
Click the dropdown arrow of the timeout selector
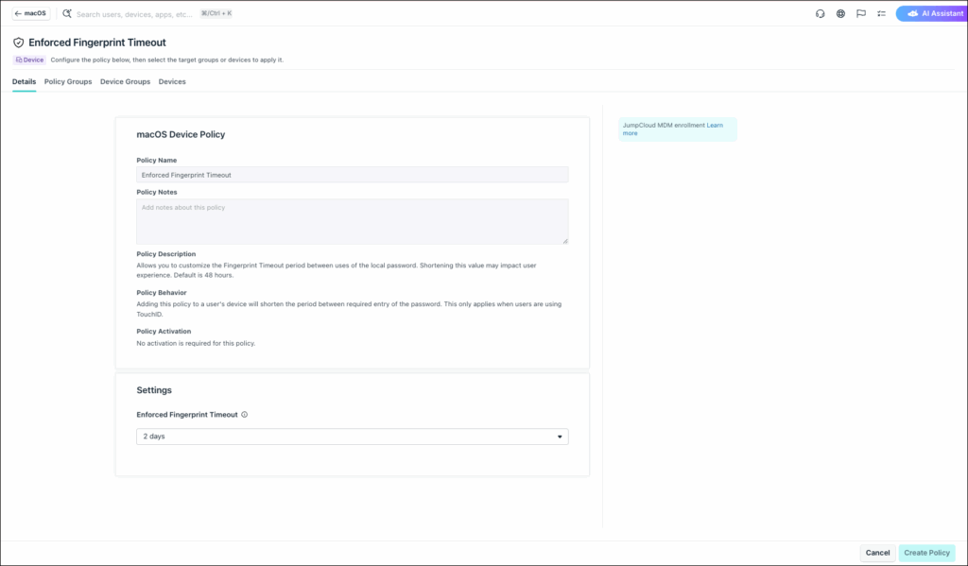click(x=560, y=437)
